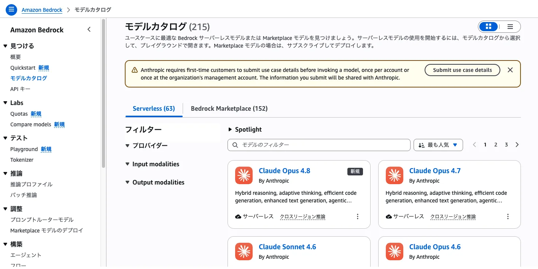538x269 pixels.
Task: Collapse the Amazon Bedrock sidebar
Action: tap(89, 29)
